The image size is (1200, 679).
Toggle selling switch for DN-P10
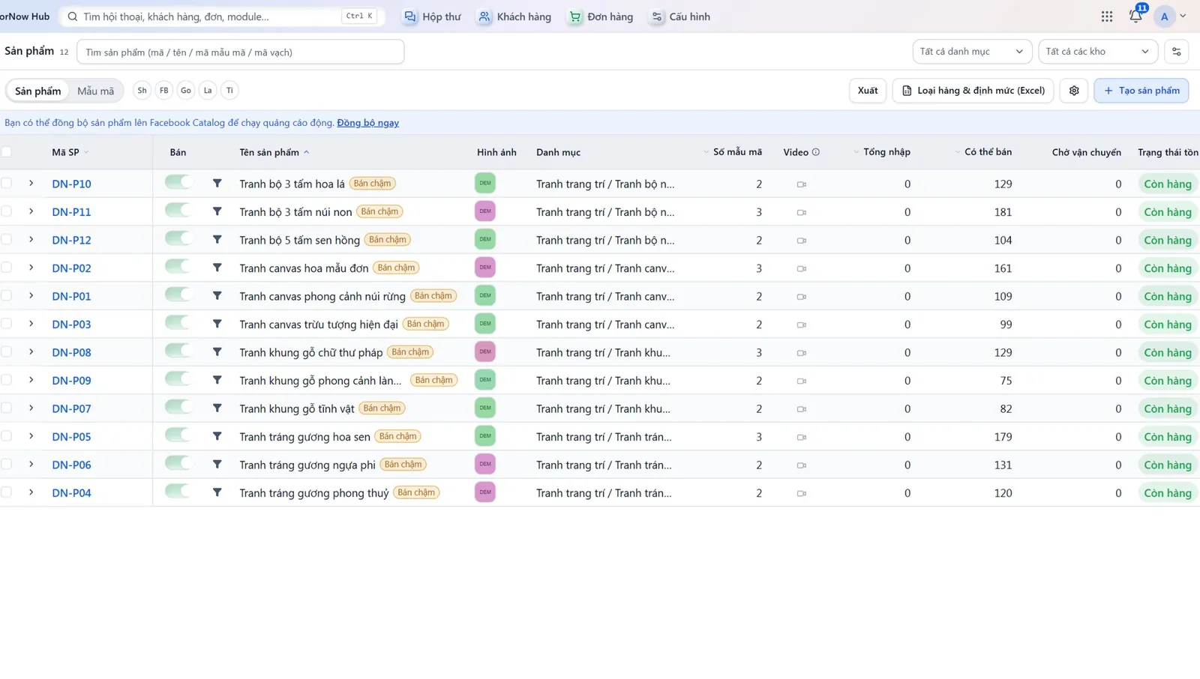click(x=178, y=182)
